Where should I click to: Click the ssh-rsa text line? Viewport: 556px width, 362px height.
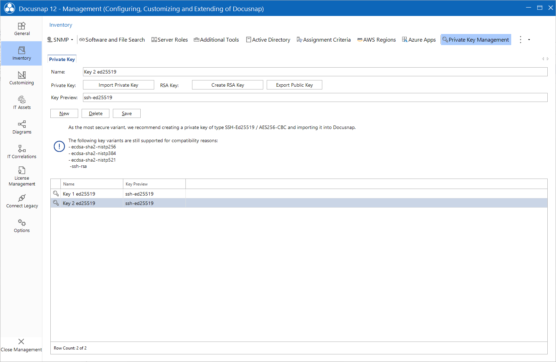78,166
